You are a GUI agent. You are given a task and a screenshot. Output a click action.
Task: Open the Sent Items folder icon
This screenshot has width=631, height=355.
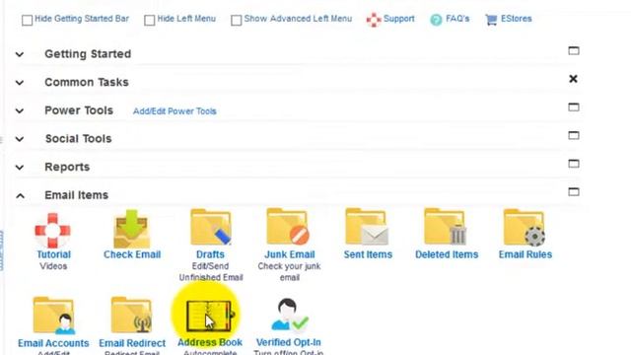(x=367, y=227)
